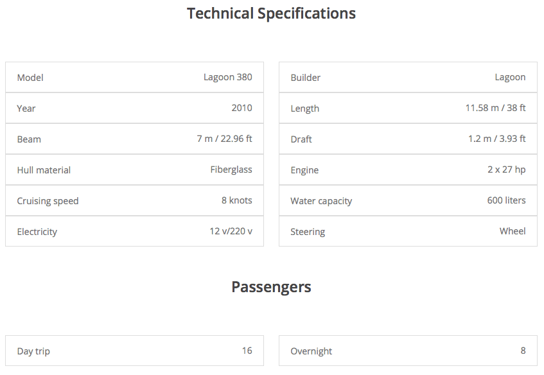This screenshot has height=375, width=544.
Task: Click the 12 v/220 v electricity value
Action: pyautogui.click(x=231, y=231)
